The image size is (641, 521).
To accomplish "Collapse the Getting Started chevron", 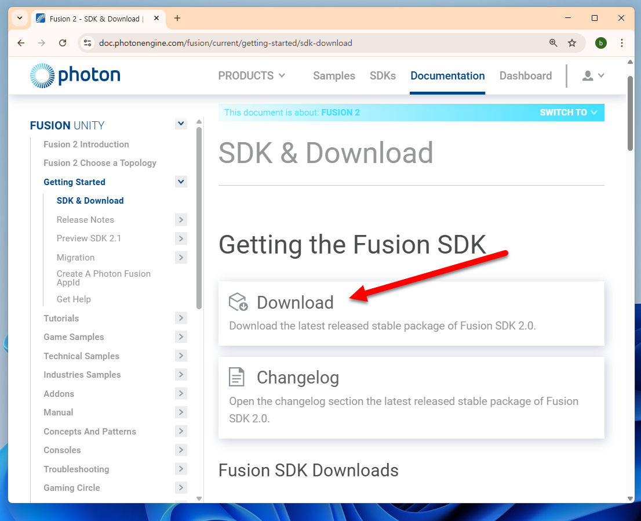I will coord(181,182).
